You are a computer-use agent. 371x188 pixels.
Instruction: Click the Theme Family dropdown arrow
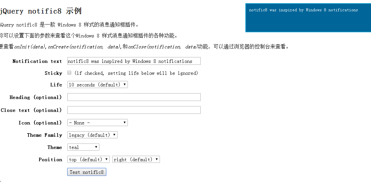(114, 135)
